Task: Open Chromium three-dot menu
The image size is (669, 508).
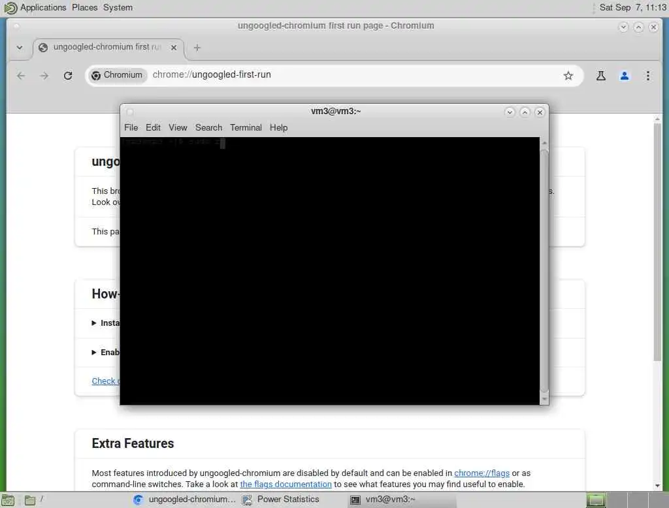Action: tap(647, 76)
